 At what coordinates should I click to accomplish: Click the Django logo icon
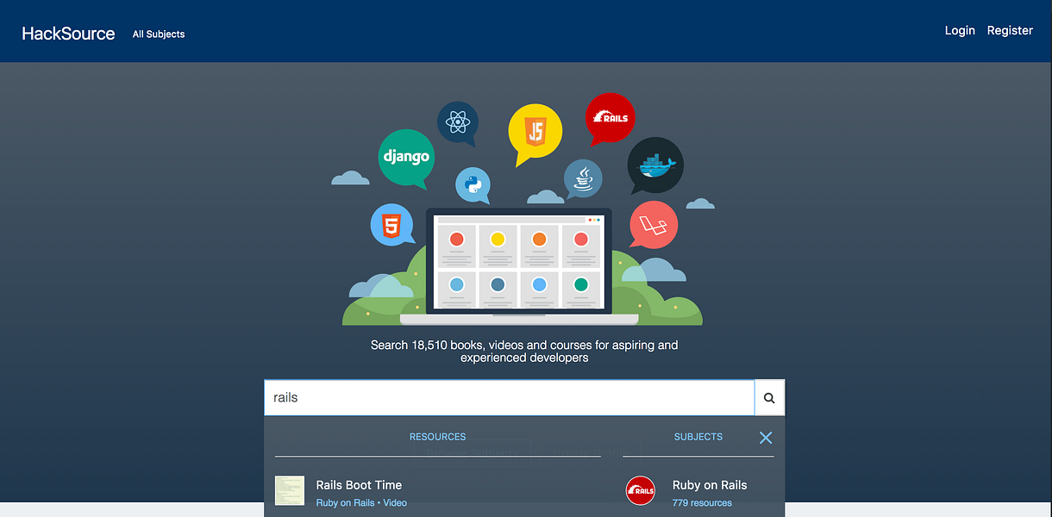point(405,158)
